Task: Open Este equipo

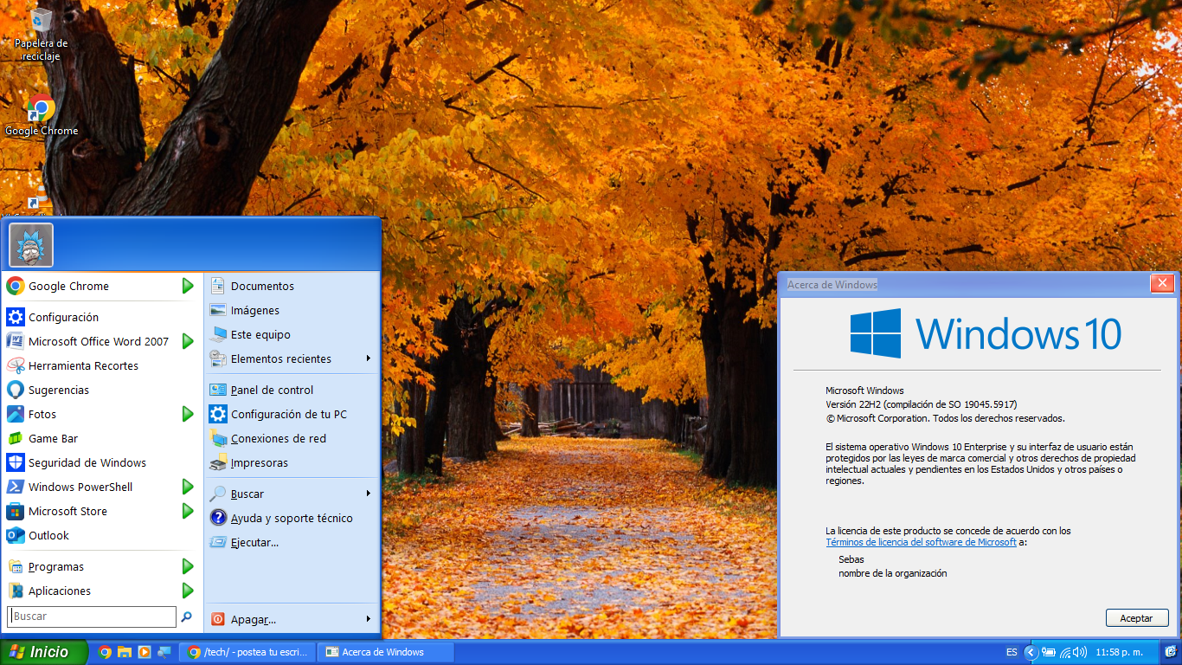Action: [292, 334]
